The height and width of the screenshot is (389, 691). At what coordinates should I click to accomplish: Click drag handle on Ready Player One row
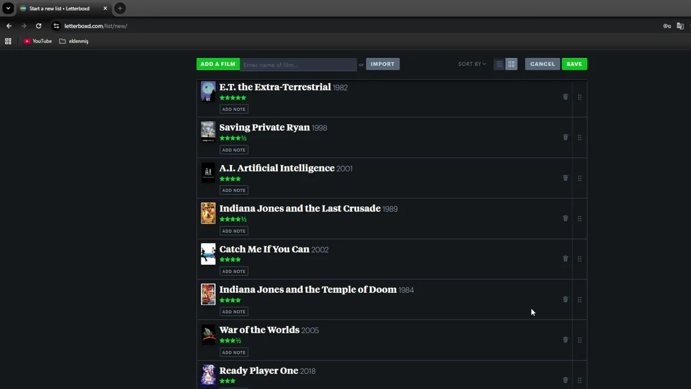click(579, 381)
